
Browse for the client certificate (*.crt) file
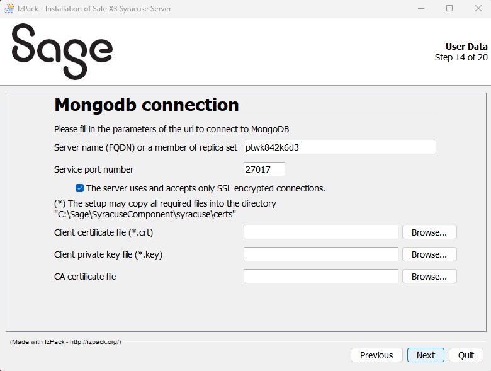coord(429,232)
